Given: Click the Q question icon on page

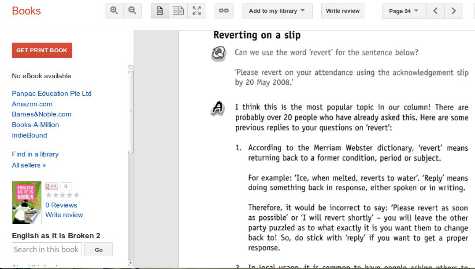Looking at the screenshot, I should 219,54.
